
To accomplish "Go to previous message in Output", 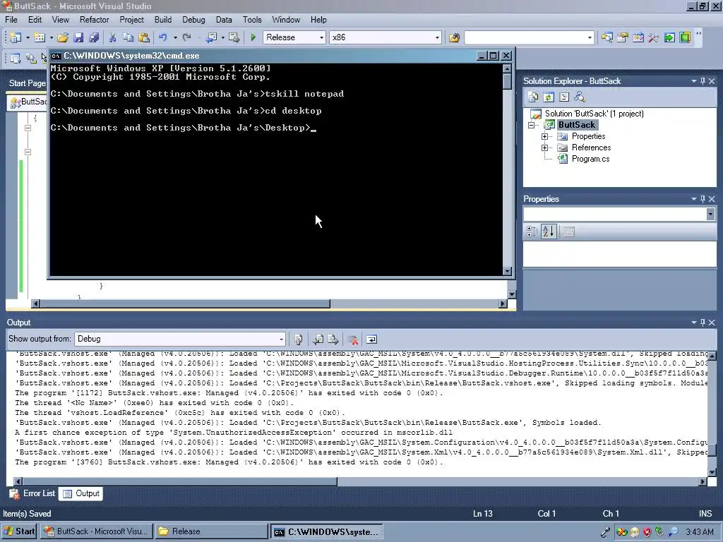I will click(x=318, y=339).
